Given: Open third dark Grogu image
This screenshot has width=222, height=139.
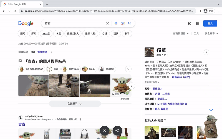Looking at the screenshot, I should (x=95, y=86).
